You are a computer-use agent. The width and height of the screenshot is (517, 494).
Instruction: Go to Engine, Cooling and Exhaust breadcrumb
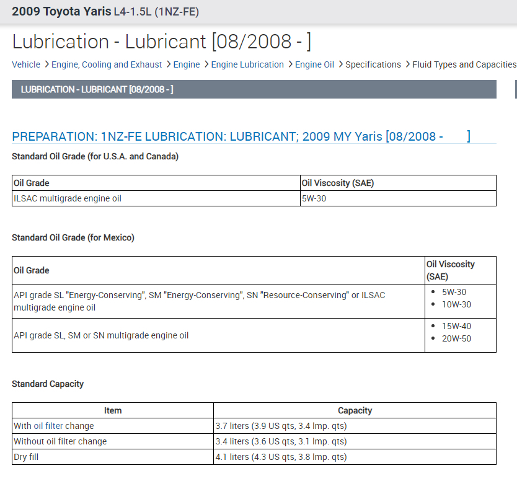[107, 64]
